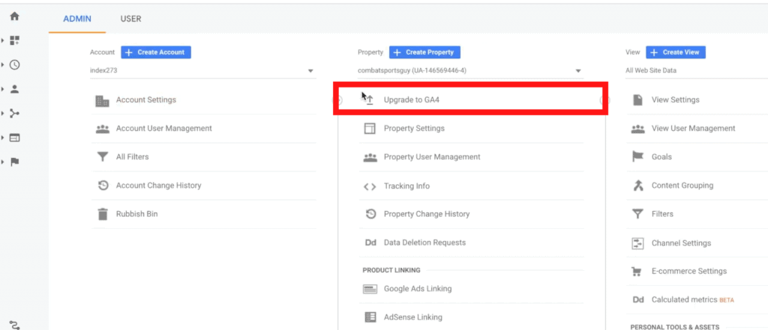
Task: Click the View Settings document icon
Action: 637,100
